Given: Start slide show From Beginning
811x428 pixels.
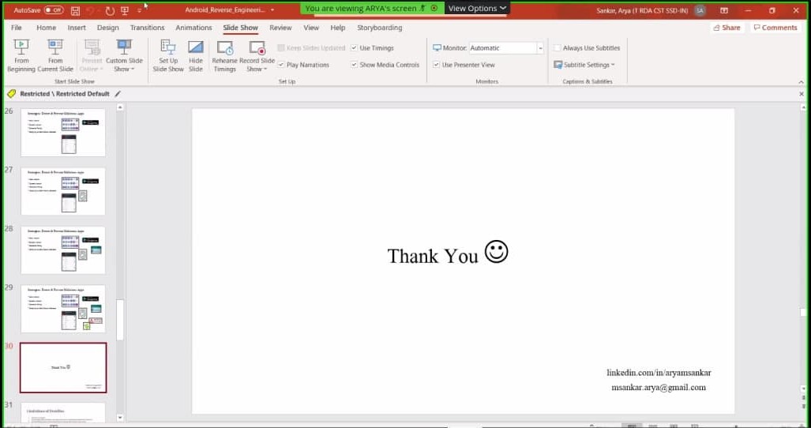Looking at the screenshot, I should coord(21,55).
